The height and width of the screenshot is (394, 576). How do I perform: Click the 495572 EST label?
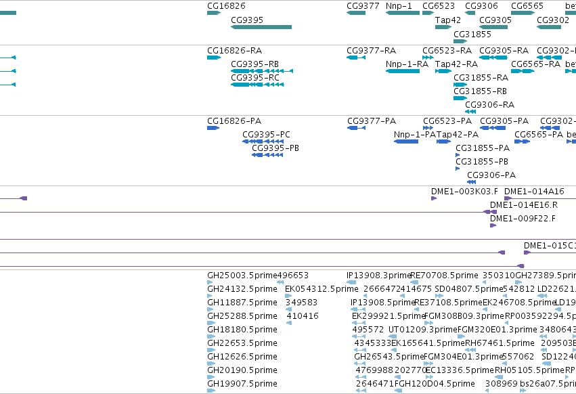click(368, 330)
